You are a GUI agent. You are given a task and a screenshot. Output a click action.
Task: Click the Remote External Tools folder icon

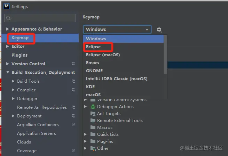click(93, 121)
